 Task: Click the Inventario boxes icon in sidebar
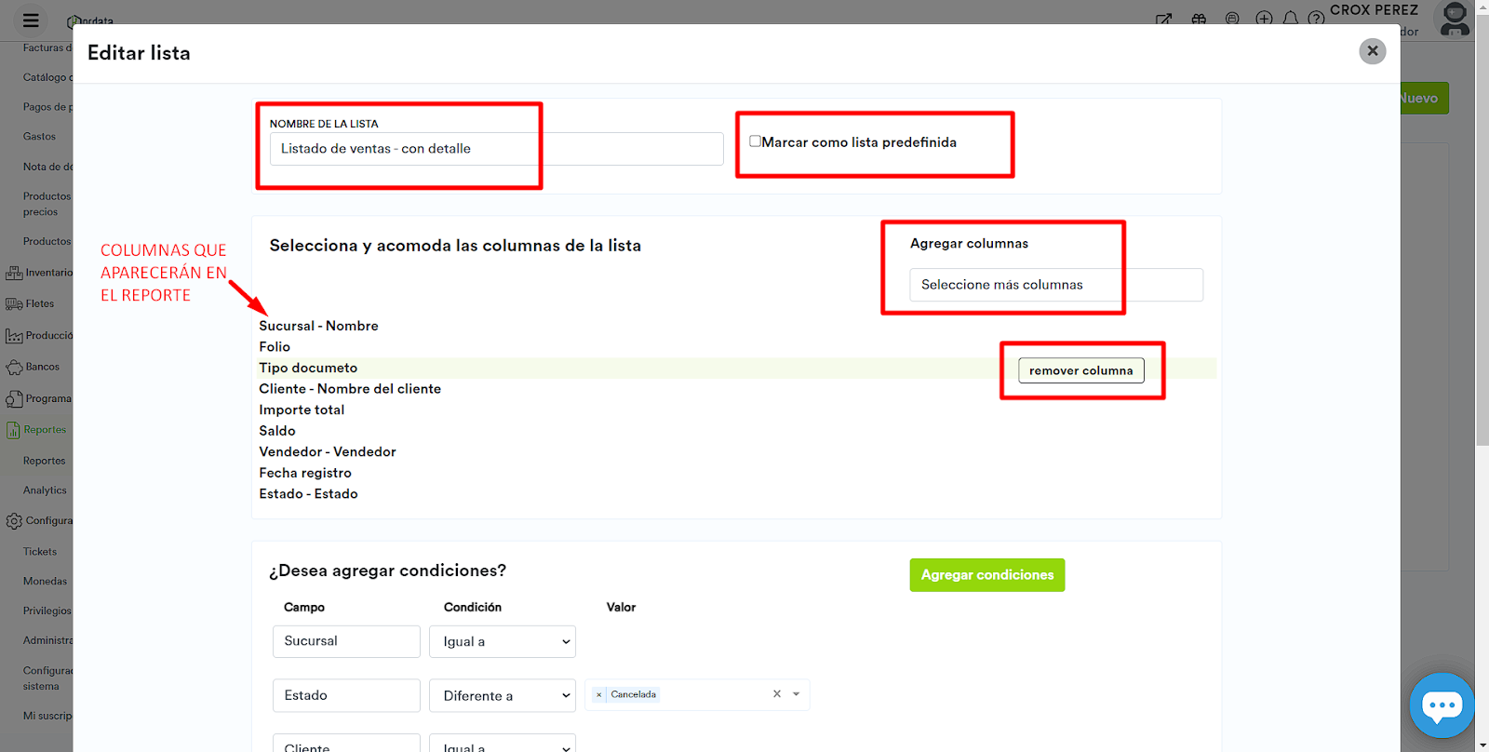click(x=14, y=273)
